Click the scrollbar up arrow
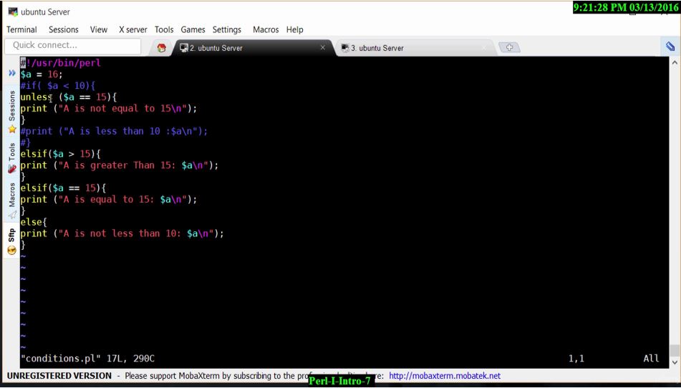 pyautogui.click(x=675, y=63)
